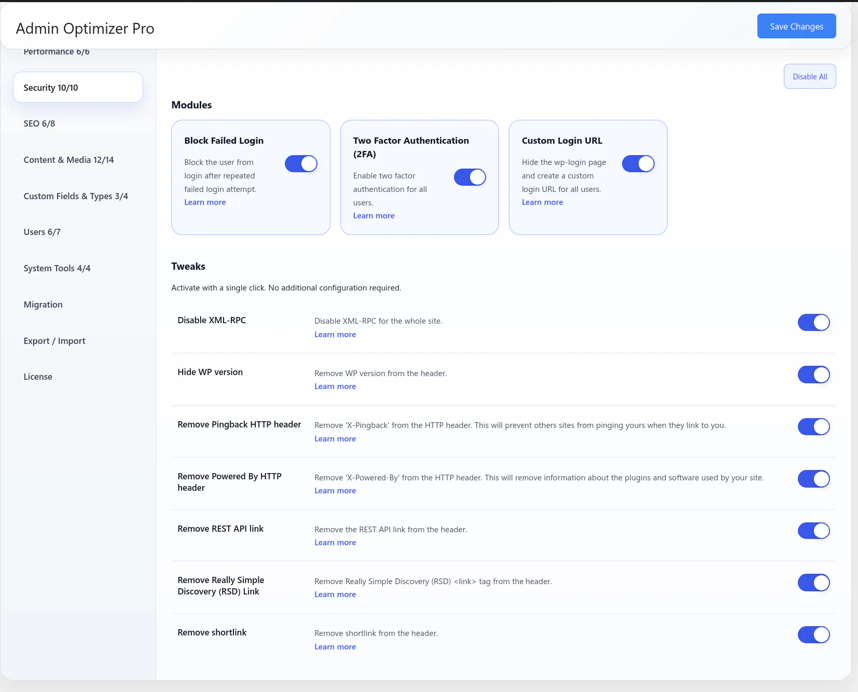This screenshot has height=692, width=858.
Task: Open Learn more for Really Simple Discovery
Action: (x=335, y=594)
